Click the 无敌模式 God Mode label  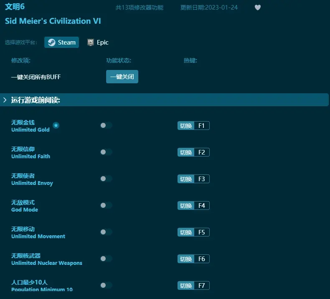pos(24,206)
